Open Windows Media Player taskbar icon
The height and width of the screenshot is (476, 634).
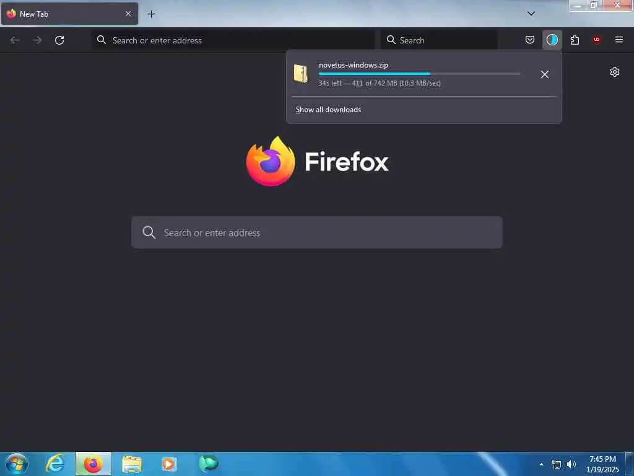[169, 464]
